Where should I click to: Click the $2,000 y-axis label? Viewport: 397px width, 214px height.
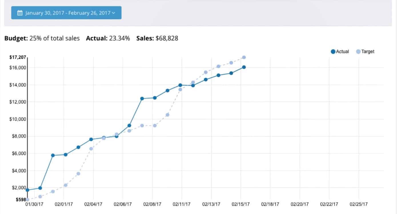(x=19, y=188)
